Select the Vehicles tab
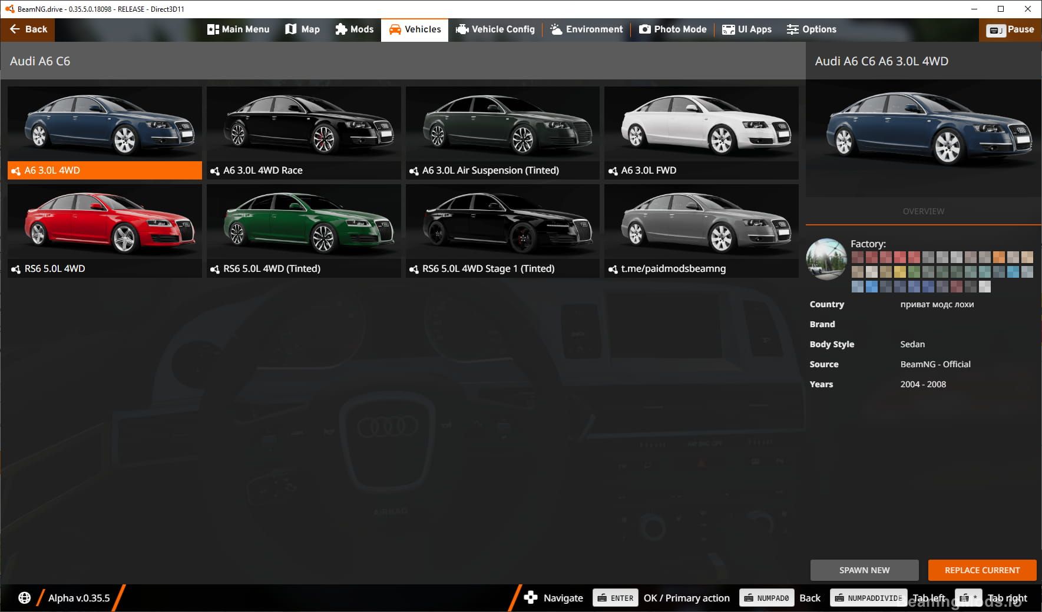Viewport: 1042px width, 612px height. [x=415, y=29]
